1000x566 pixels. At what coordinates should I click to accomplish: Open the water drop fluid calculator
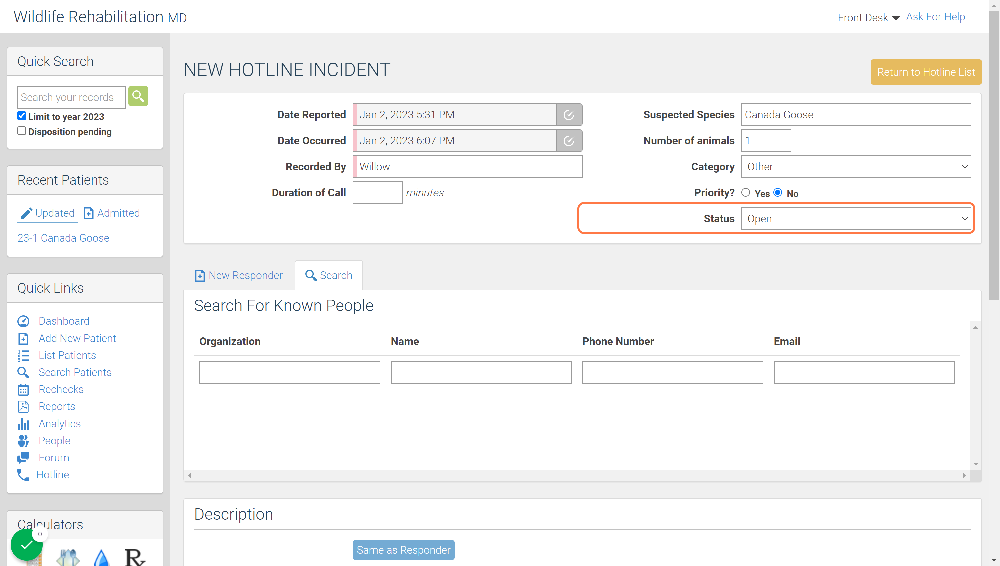(101, 557)
